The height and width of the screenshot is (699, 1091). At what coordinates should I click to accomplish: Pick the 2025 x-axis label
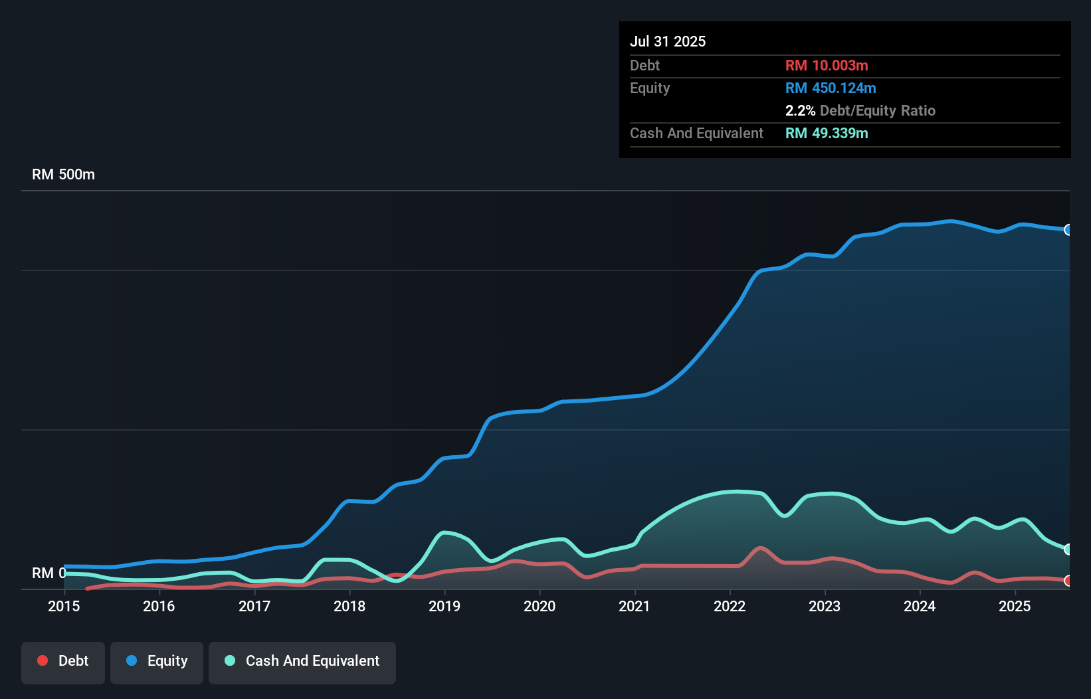(1015, 606)
